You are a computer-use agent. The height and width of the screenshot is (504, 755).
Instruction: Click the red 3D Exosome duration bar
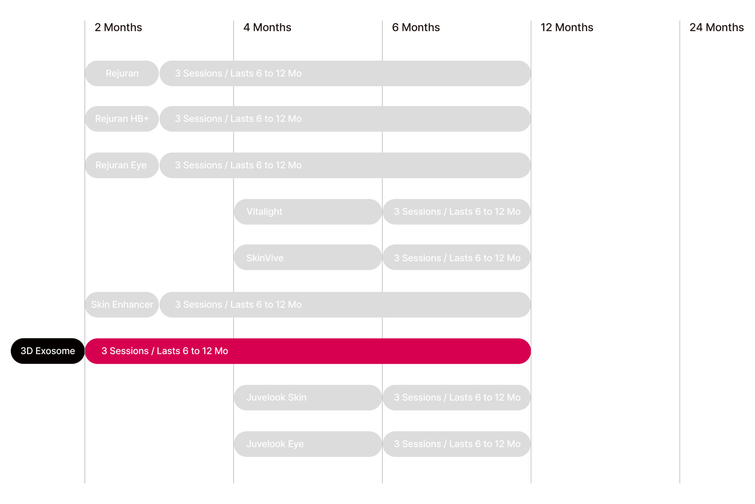[308, 351]
